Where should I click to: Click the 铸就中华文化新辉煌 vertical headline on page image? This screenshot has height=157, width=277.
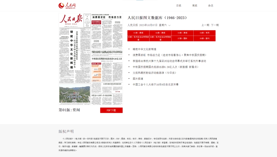(x=71, y=49)
